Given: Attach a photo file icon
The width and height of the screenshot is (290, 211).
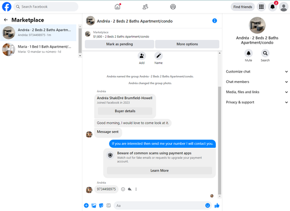Looking at the screenshot, I should pyautogui.click(x=94, y=206).
